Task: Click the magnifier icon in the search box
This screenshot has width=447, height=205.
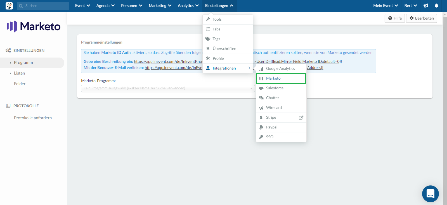Action: click(21, 6)
